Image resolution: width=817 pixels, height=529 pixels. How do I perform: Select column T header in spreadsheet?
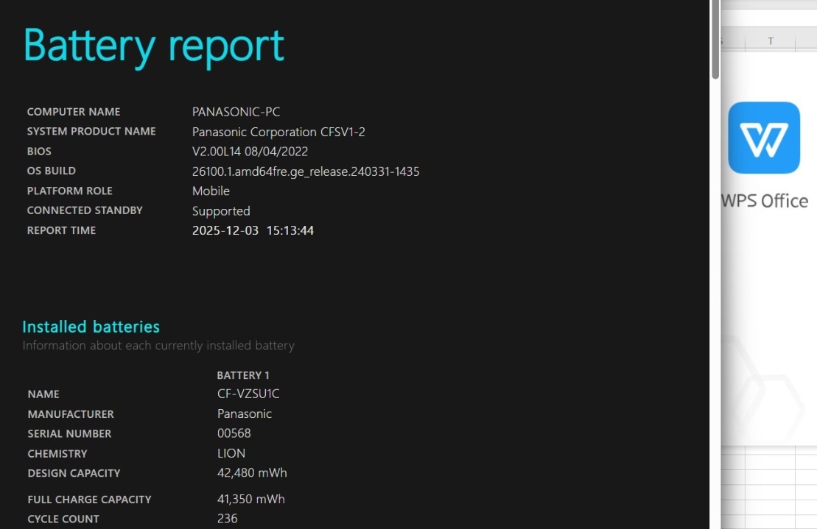pos(770,41)
